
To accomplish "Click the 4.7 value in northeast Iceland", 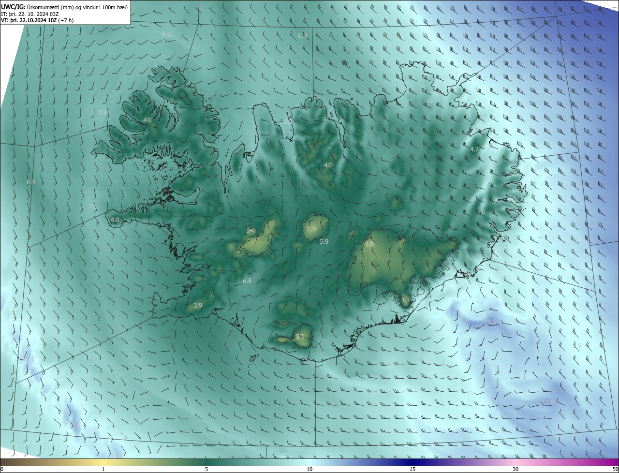I will [x=474, y=149].
